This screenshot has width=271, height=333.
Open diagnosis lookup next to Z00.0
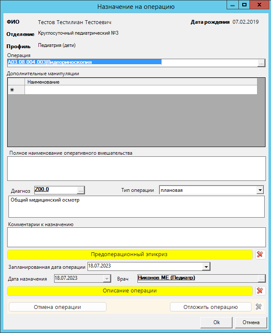pos(81,190)
